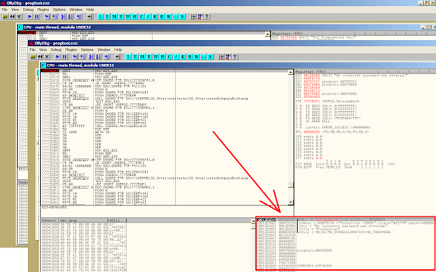Show Threads with T button, front toolbar

point(149,56)
